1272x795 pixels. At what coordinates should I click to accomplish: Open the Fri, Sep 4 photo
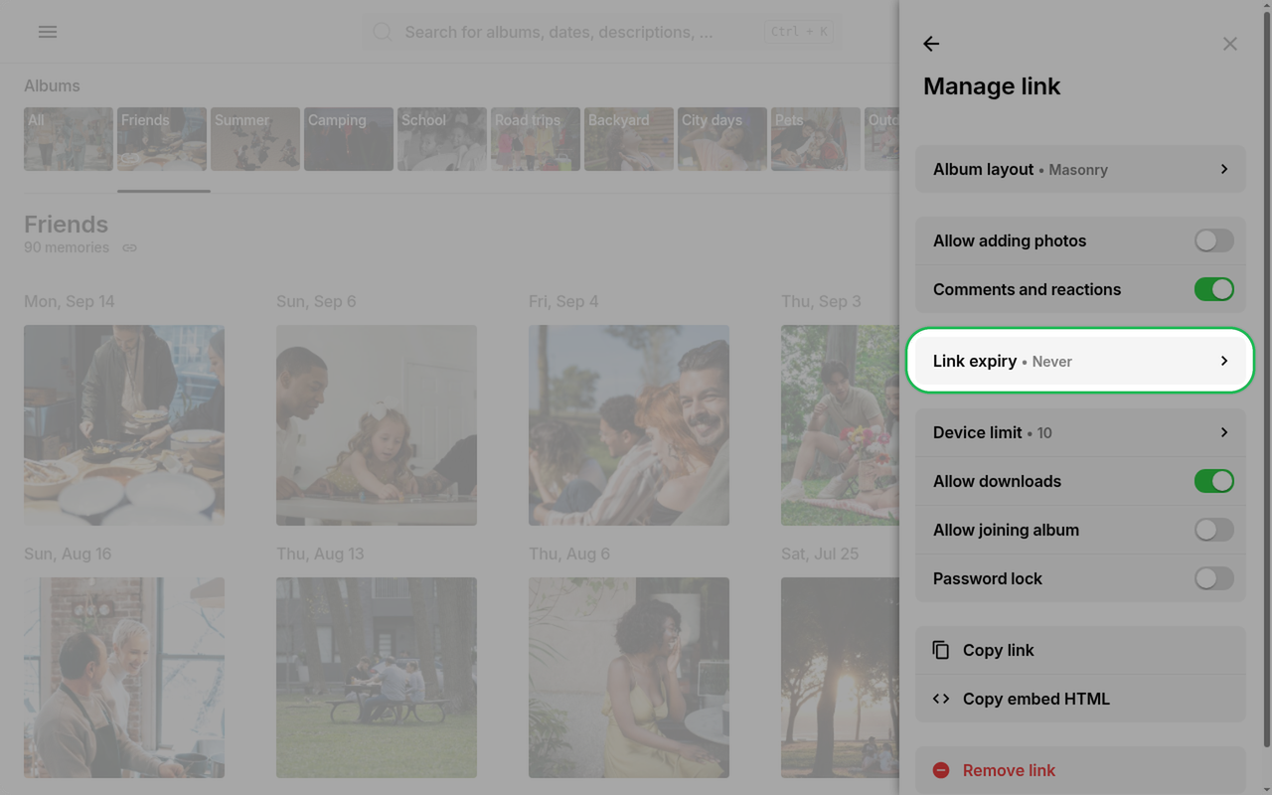629,425
